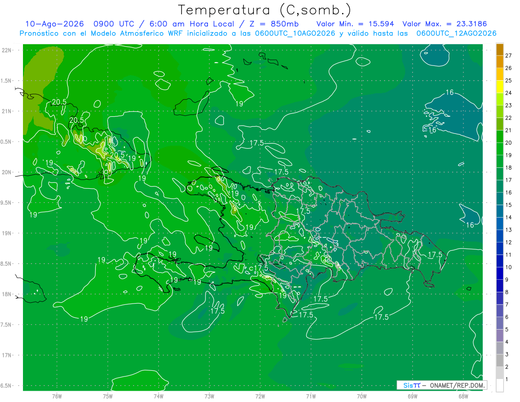This screenshot has width=520, height=402.
Task: Click the 'Valor Min. = 15.594' value
Action: [355, 24]
